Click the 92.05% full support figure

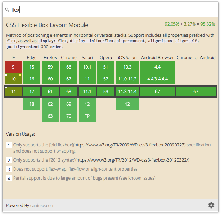[172, 24]
